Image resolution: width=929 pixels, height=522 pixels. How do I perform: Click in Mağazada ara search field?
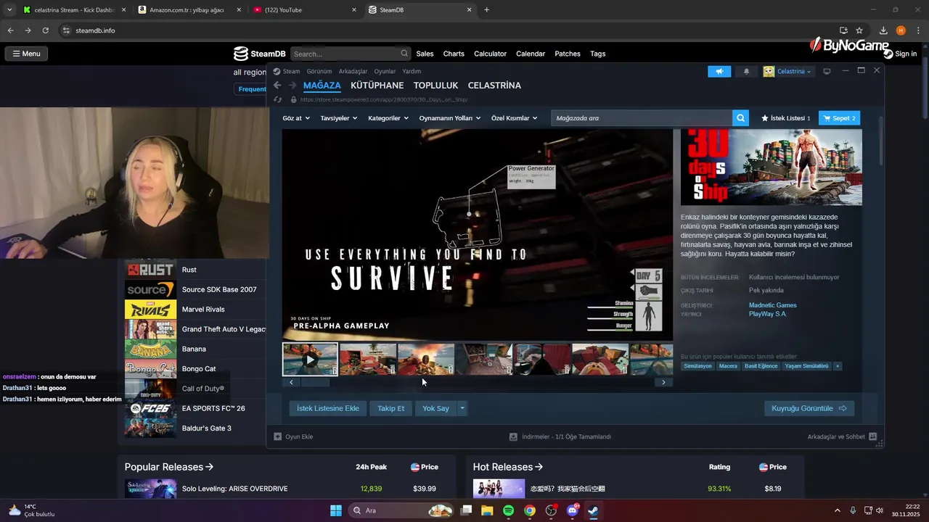[x=642, y=118]
